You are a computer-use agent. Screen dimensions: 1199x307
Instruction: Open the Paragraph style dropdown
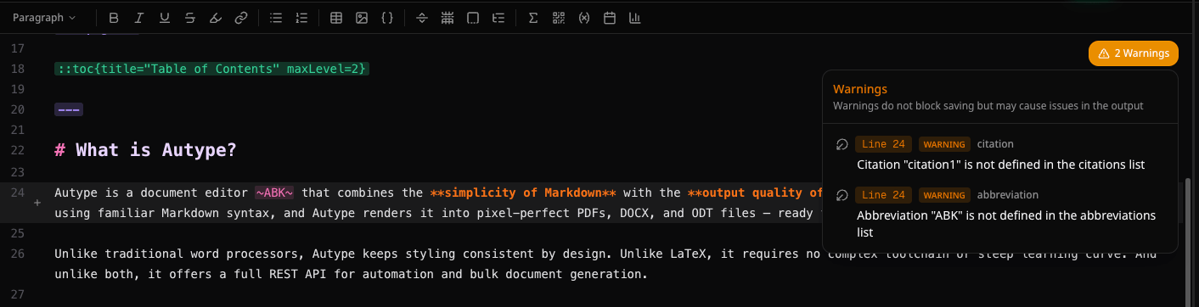coord(44,17)
